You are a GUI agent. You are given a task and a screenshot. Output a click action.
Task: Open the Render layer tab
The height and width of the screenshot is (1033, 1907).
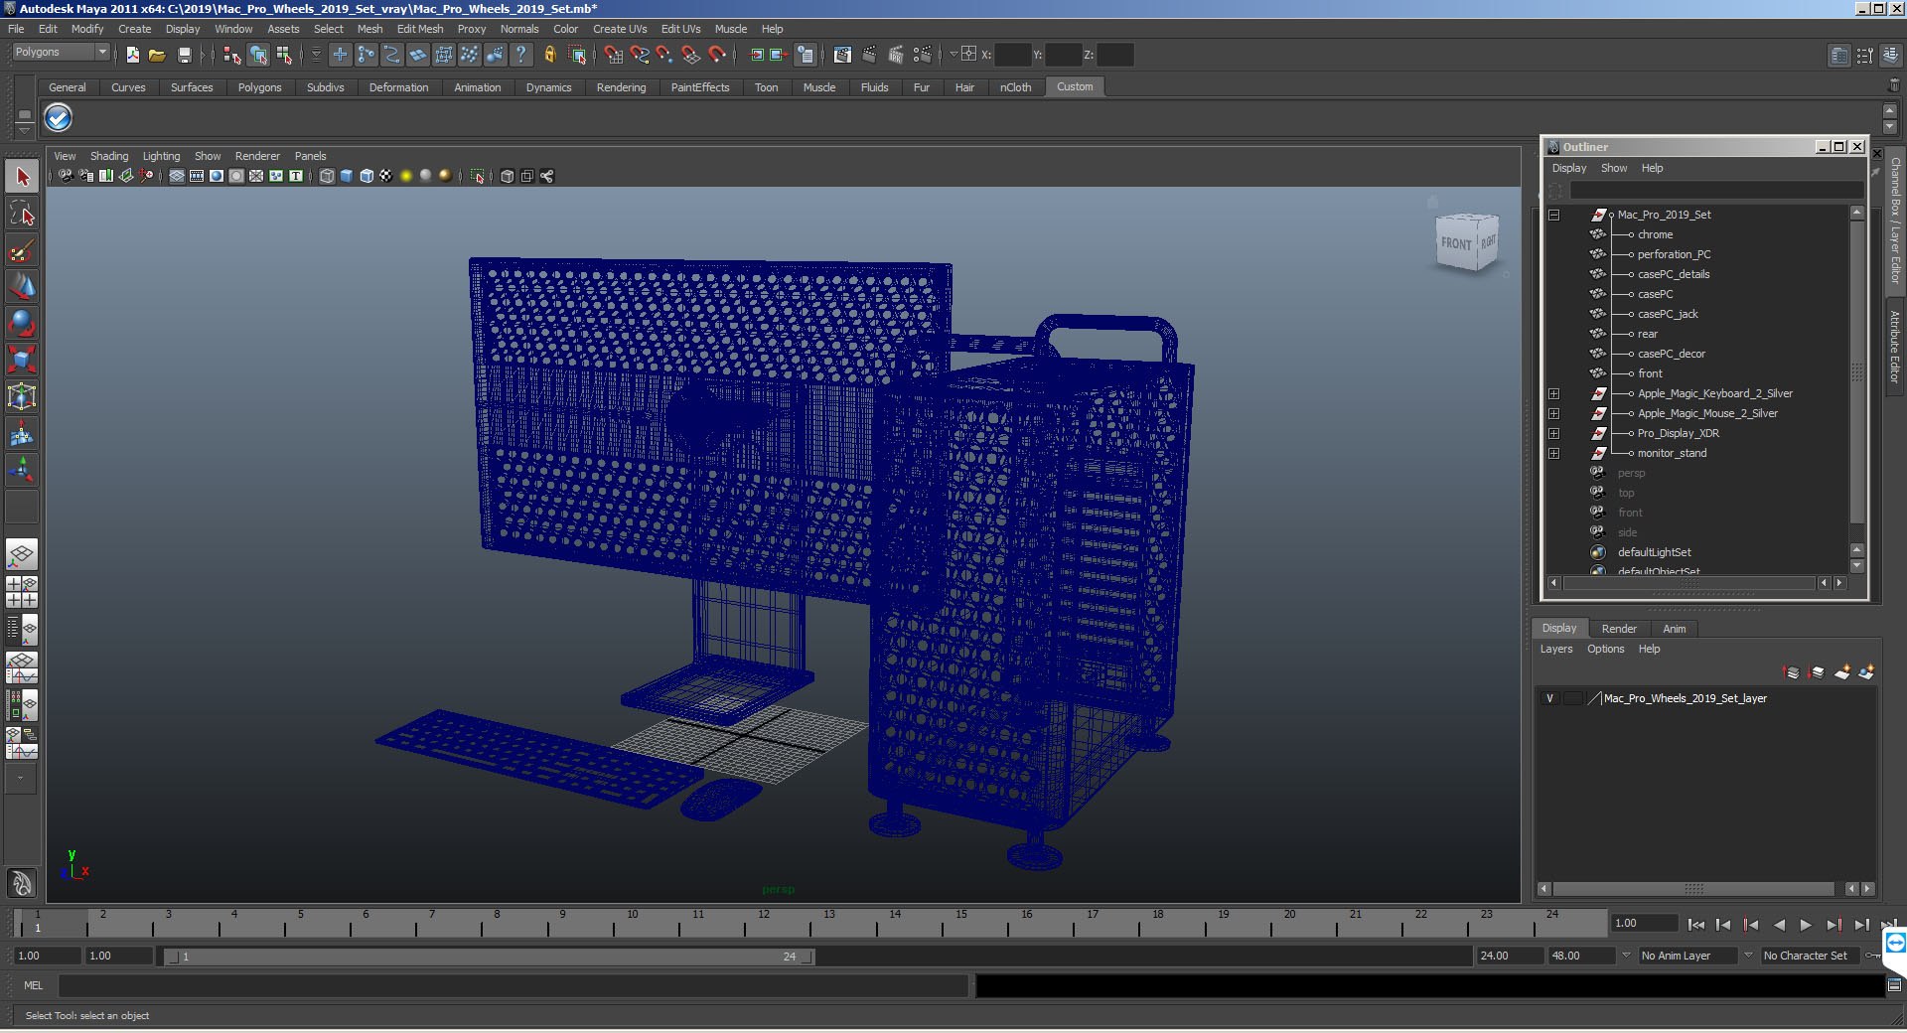tap(1618, 629)
